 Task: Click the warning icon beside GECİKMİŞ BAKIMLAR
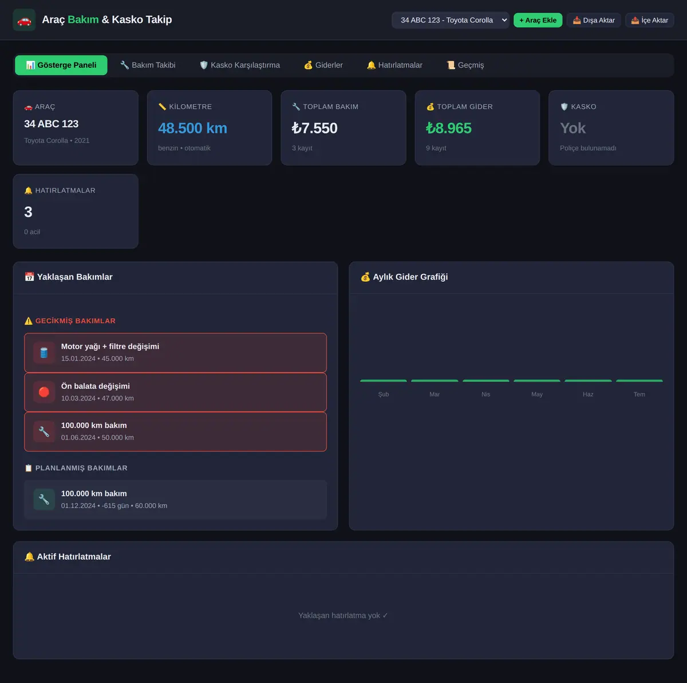point(29,321)
